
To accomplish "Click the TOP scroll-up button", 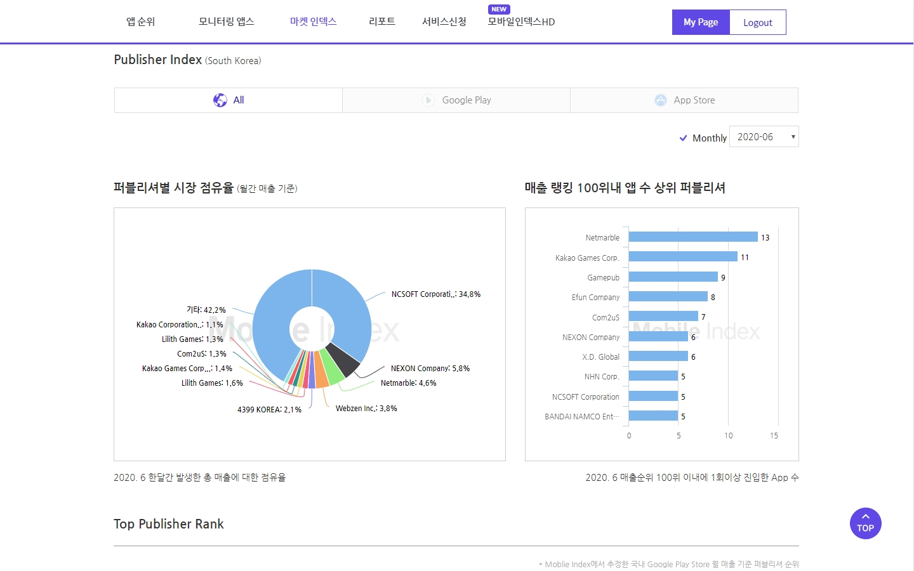I will (866, 523).
